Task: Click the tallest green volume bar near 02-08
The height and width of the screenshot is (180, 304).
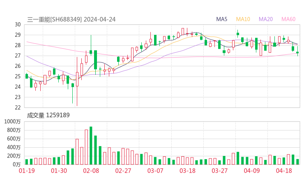Action: [x=91, y=146]
